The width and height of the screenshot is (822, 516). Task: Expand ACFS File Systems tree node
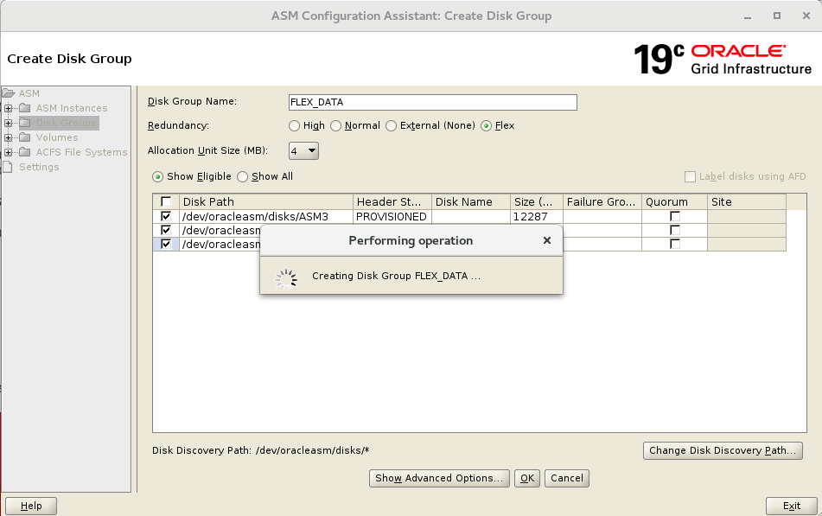8,153
